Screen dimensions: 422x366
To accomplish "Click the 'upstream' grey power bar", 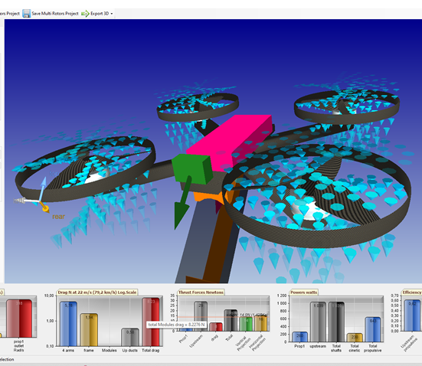I will coord(318,322).
